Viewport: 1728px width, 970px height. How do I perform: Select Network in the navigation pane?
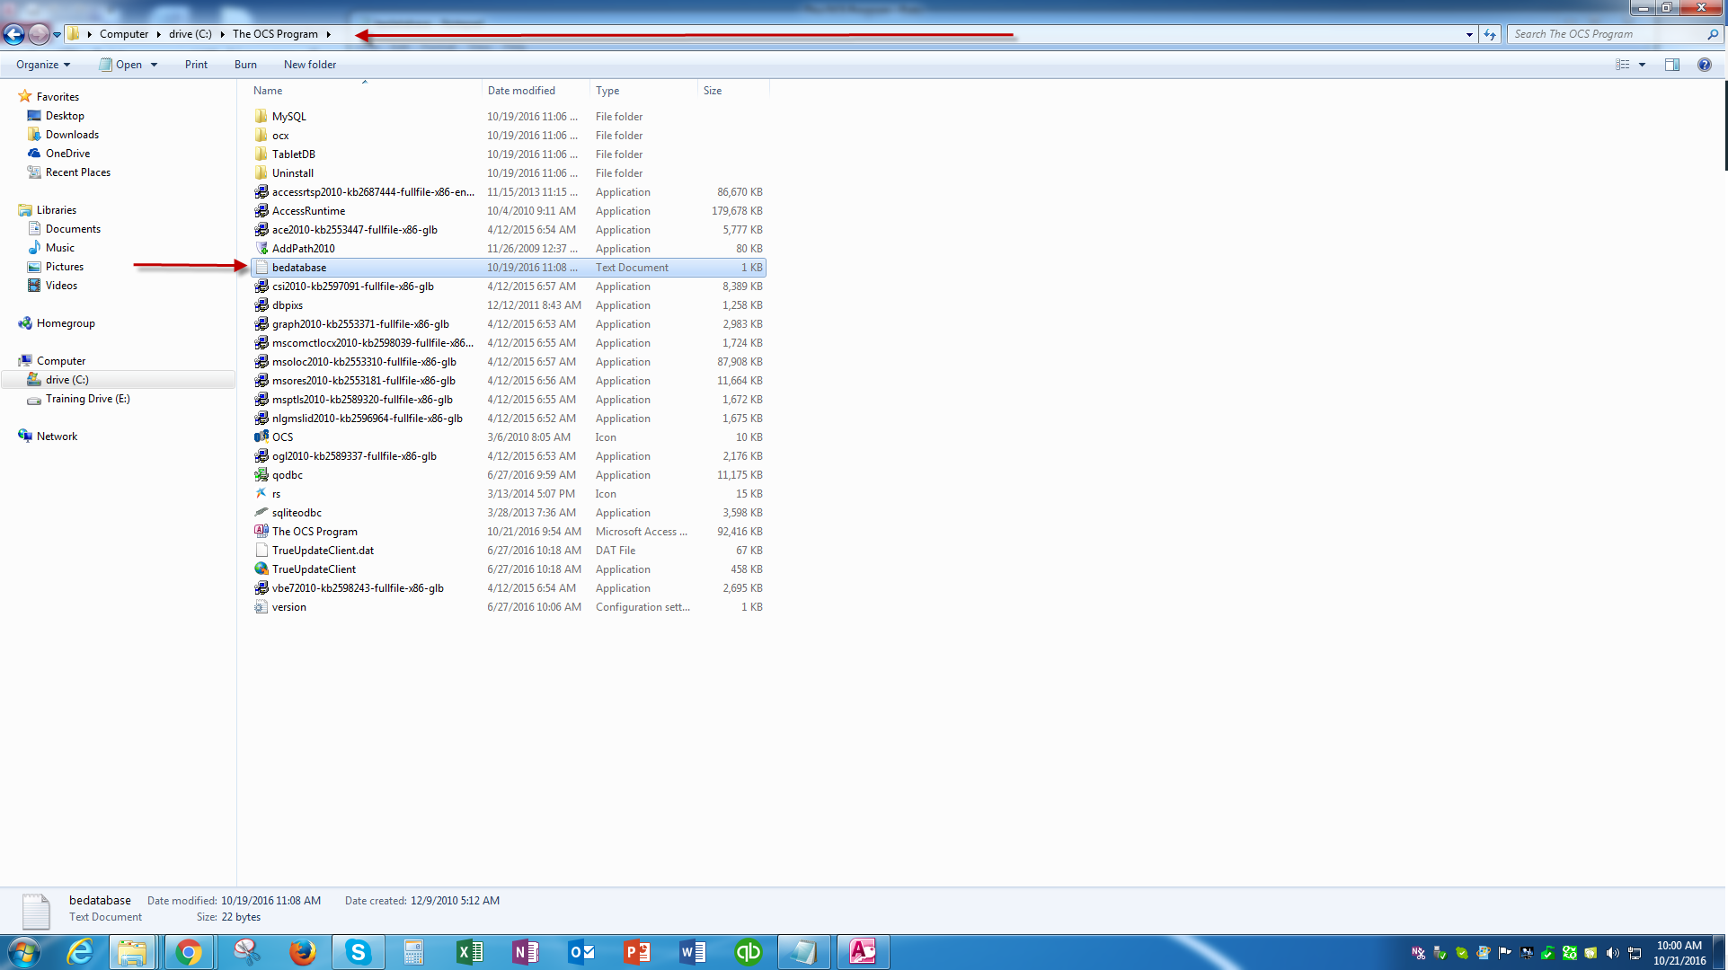[57, 436]
